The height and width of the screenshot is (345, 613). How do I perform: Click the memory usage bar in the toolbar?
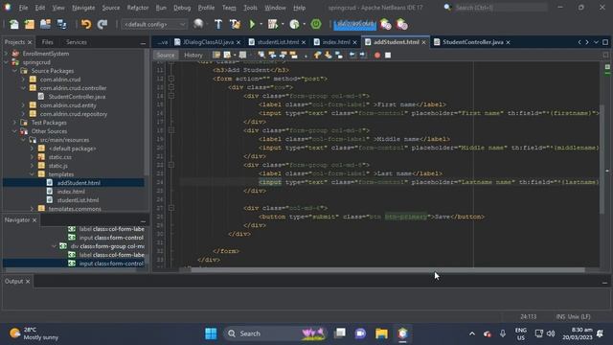click(354, 24)
